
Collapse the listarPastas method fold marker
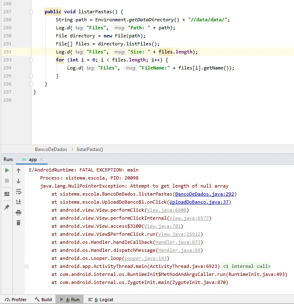(x=31, y=12)
